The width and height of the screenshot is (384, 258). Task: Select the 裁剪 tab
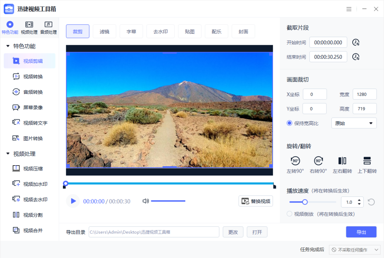click(78, 31)
